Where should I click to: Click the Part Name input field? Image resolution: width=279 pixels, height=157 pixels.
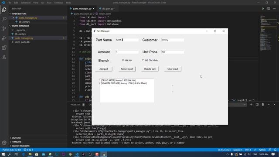tap(127, 40)
